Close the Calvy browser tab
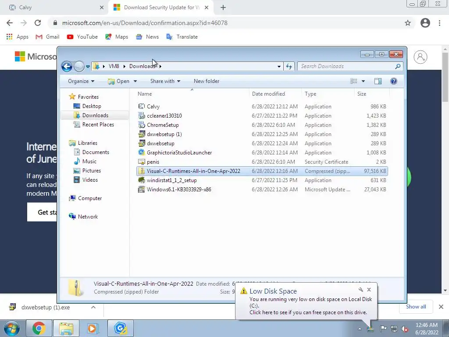This screenshot has height=337, width=449. [102, 7]
